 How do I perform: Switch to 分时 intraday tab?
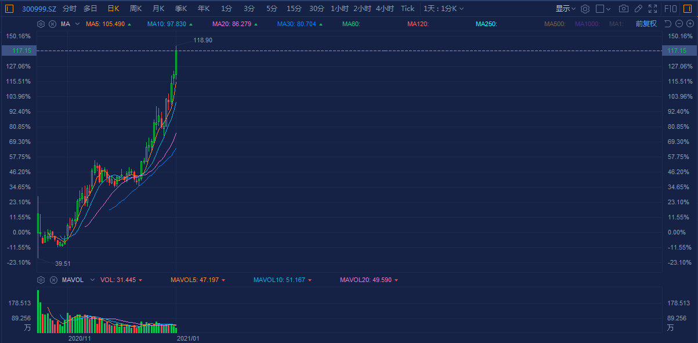click(69, 9)
